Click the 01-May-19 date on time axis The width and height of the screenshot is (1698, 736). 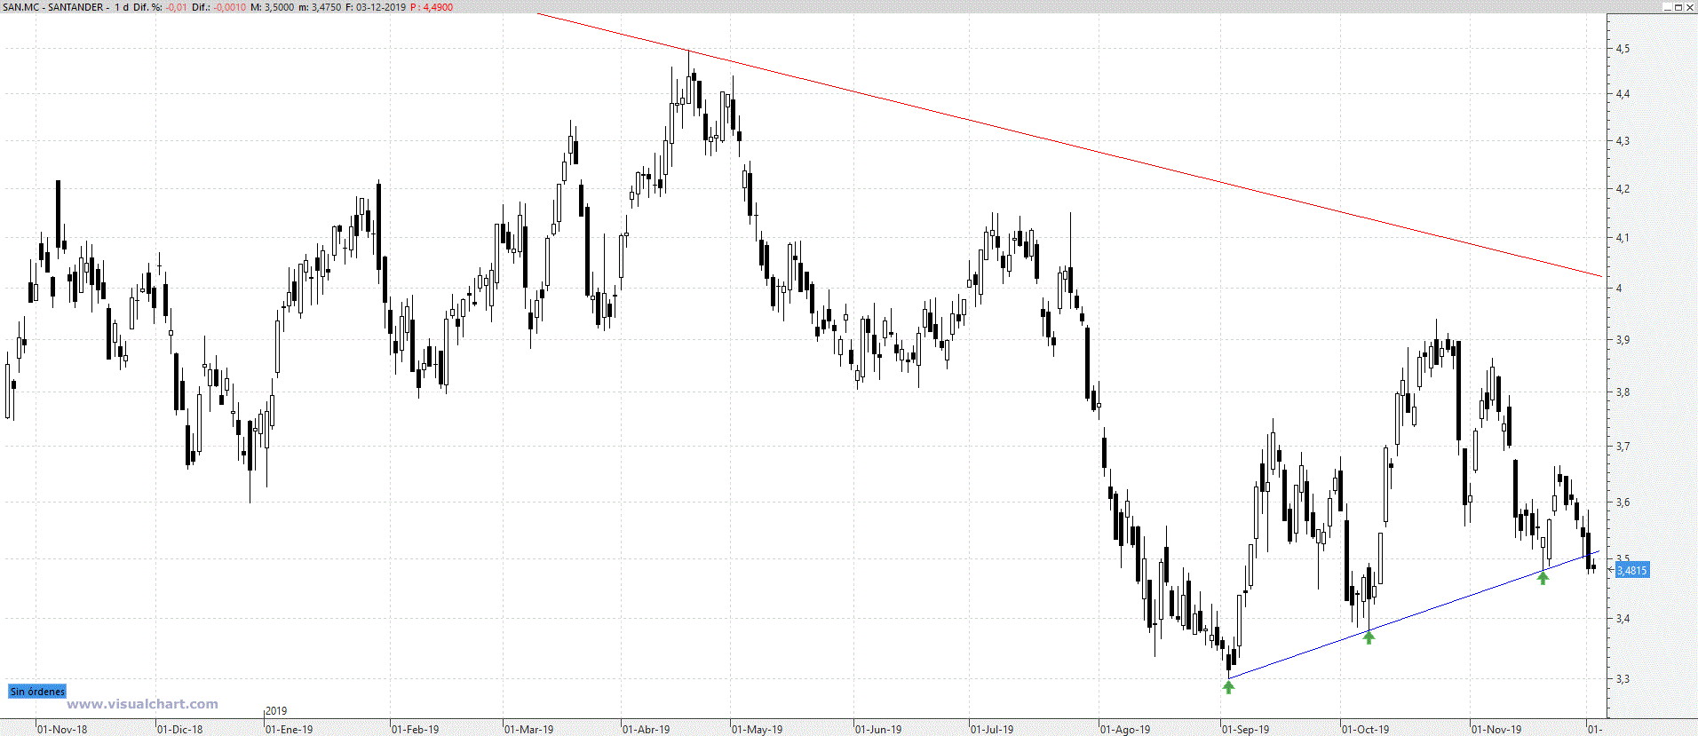tap(757, 730)
